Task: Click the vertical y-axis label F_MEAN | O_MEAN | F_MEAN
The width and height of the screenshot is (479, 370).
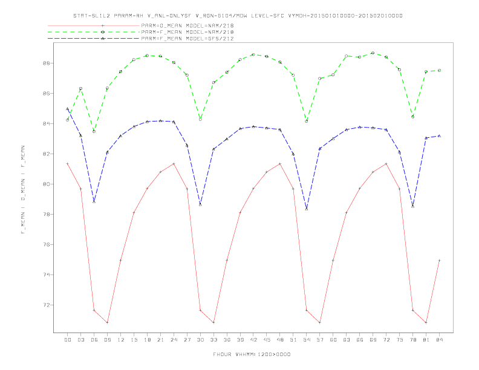Action: pyautogui.click(x=23, y=190)
